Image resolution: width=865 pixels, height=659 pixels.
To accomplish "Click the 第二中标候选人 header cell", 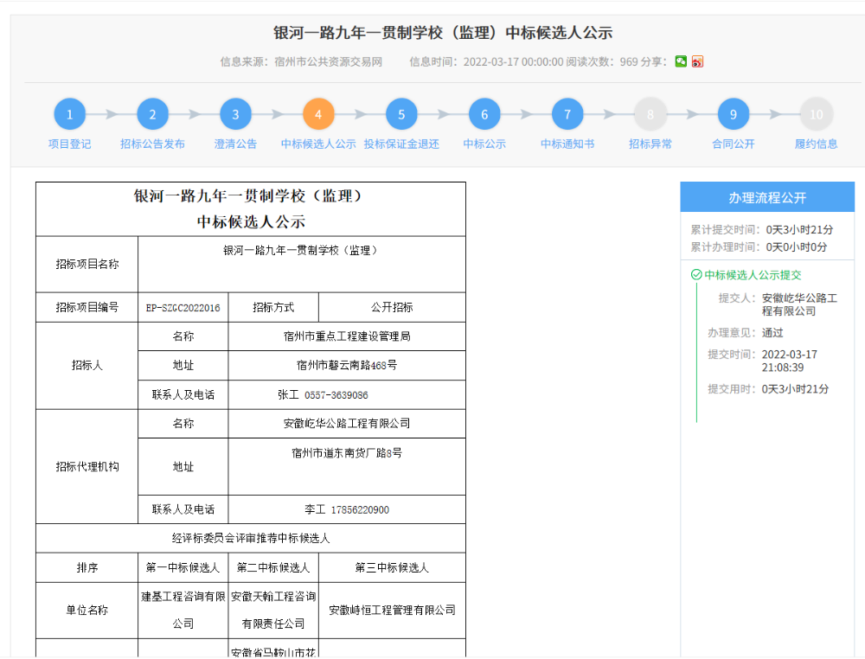I will [273, 567].
